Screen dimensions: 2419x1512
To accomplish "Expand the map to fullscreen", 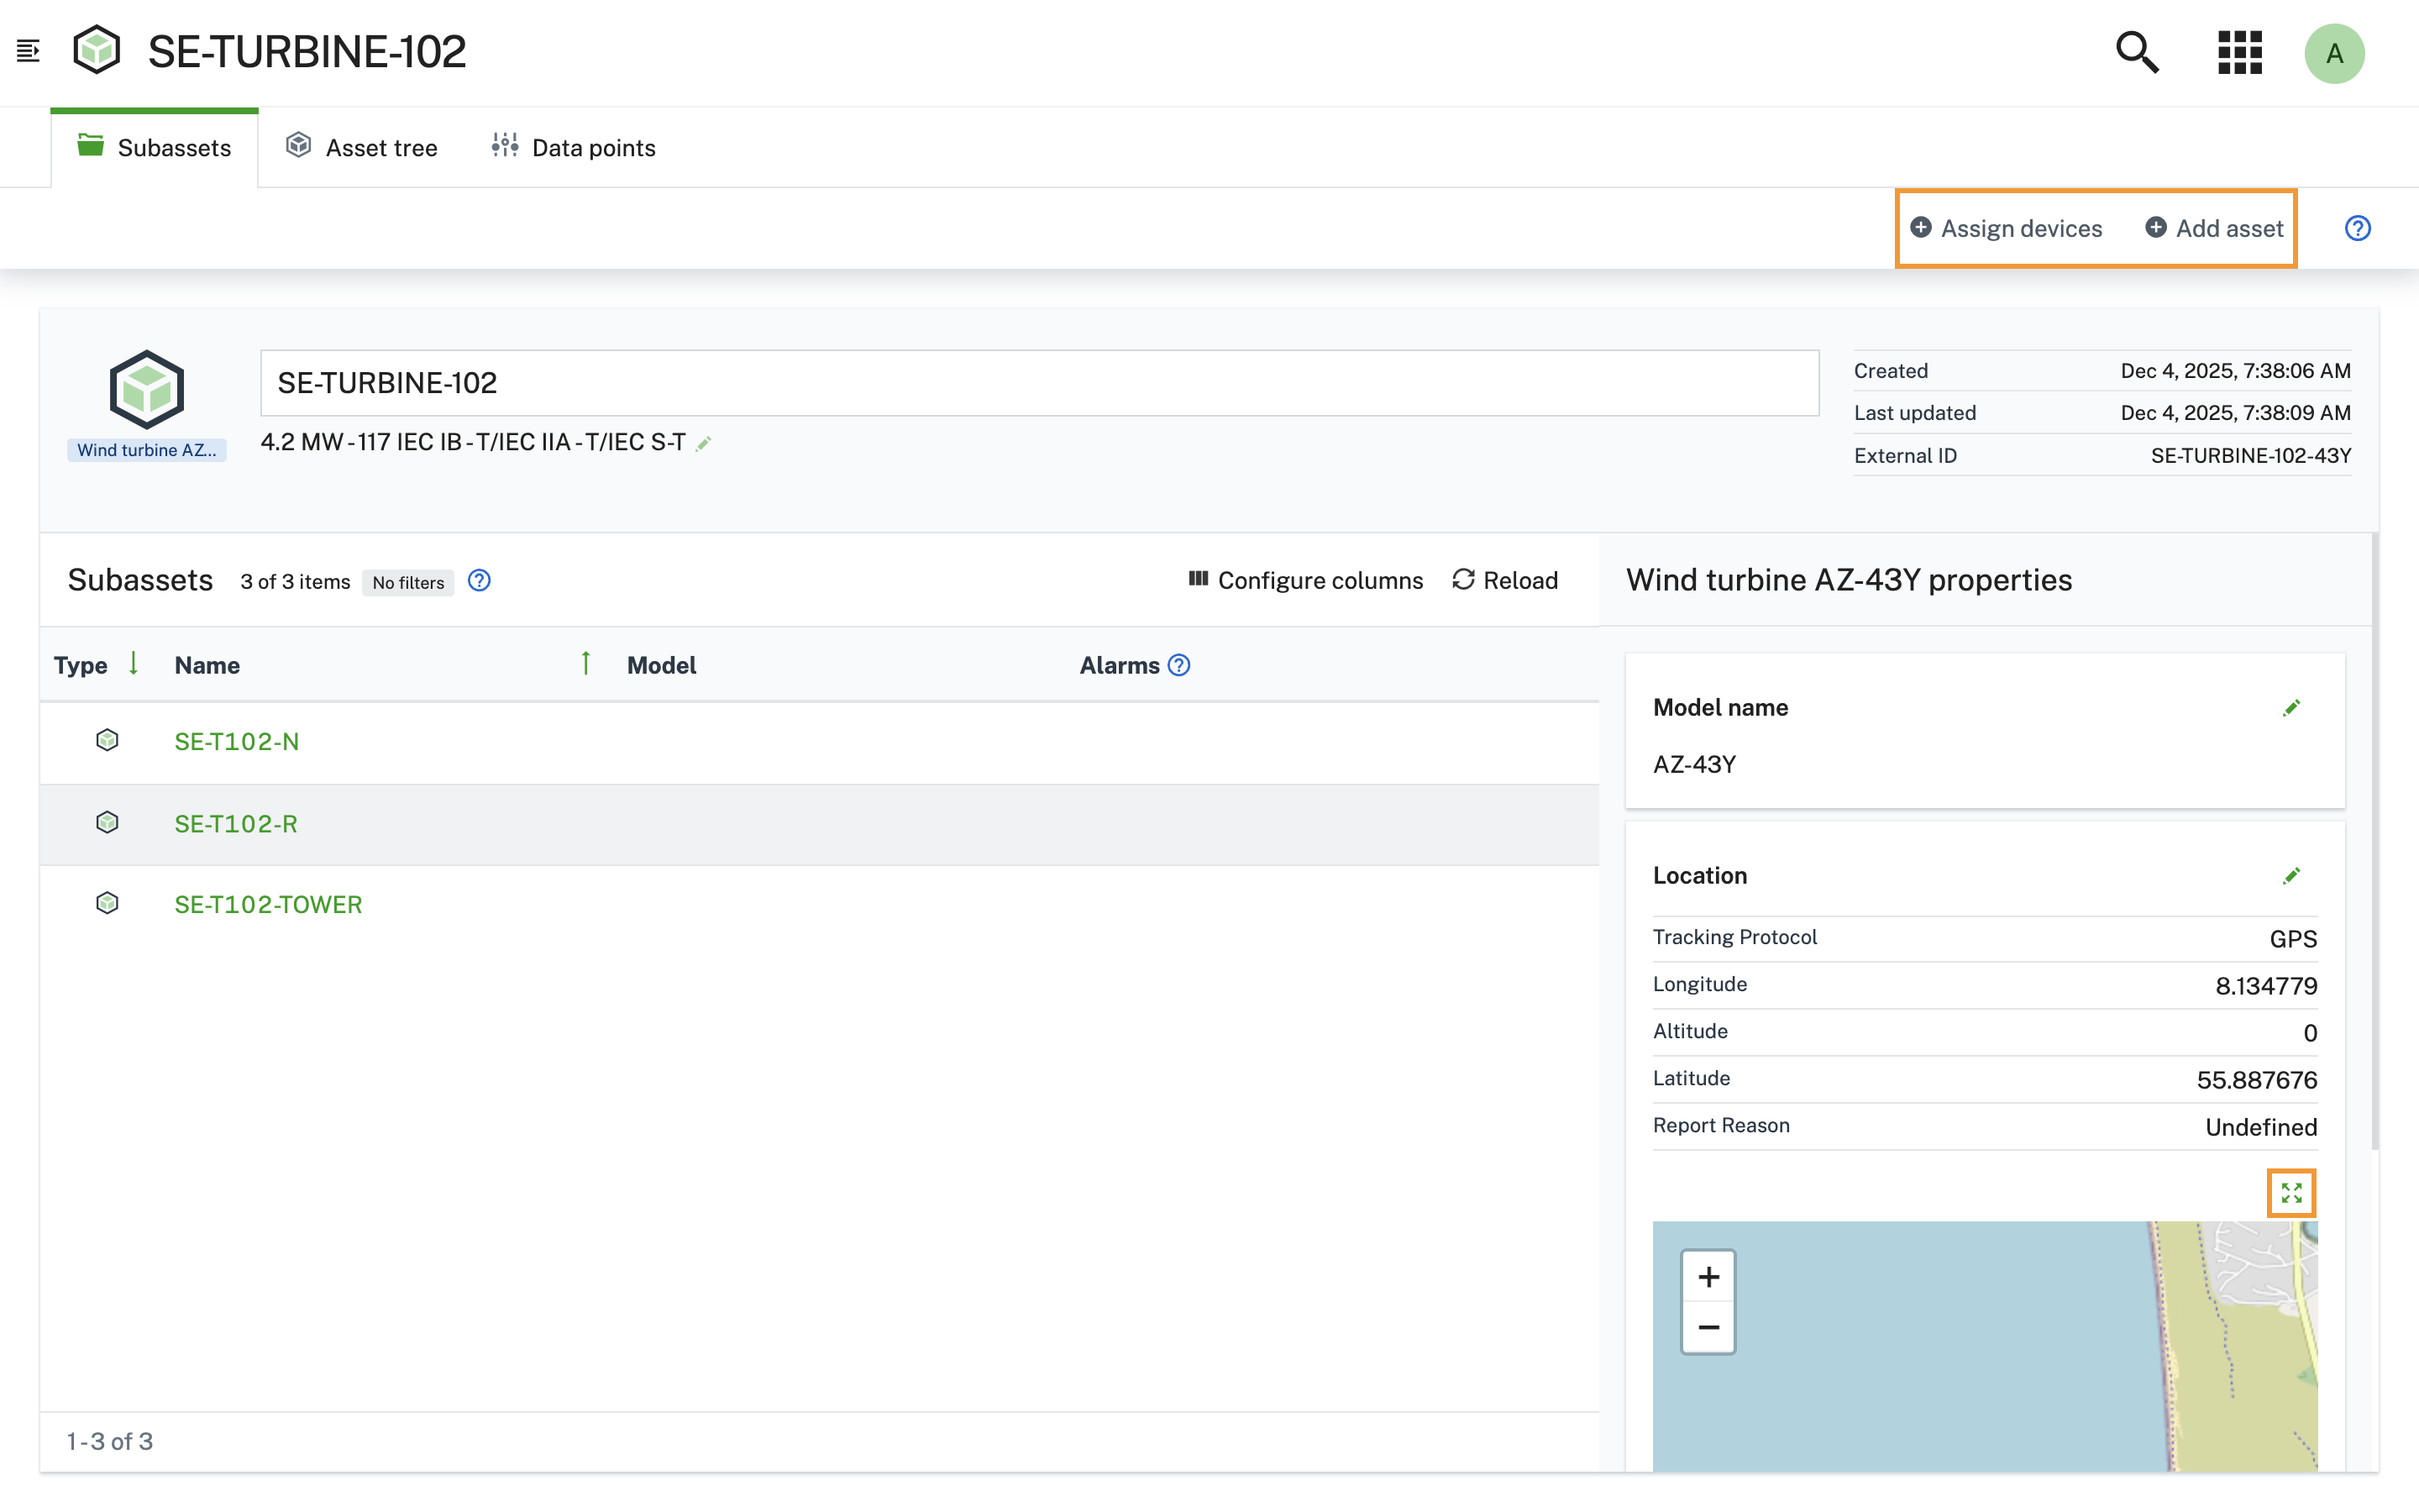I will coord(2291,1193).
